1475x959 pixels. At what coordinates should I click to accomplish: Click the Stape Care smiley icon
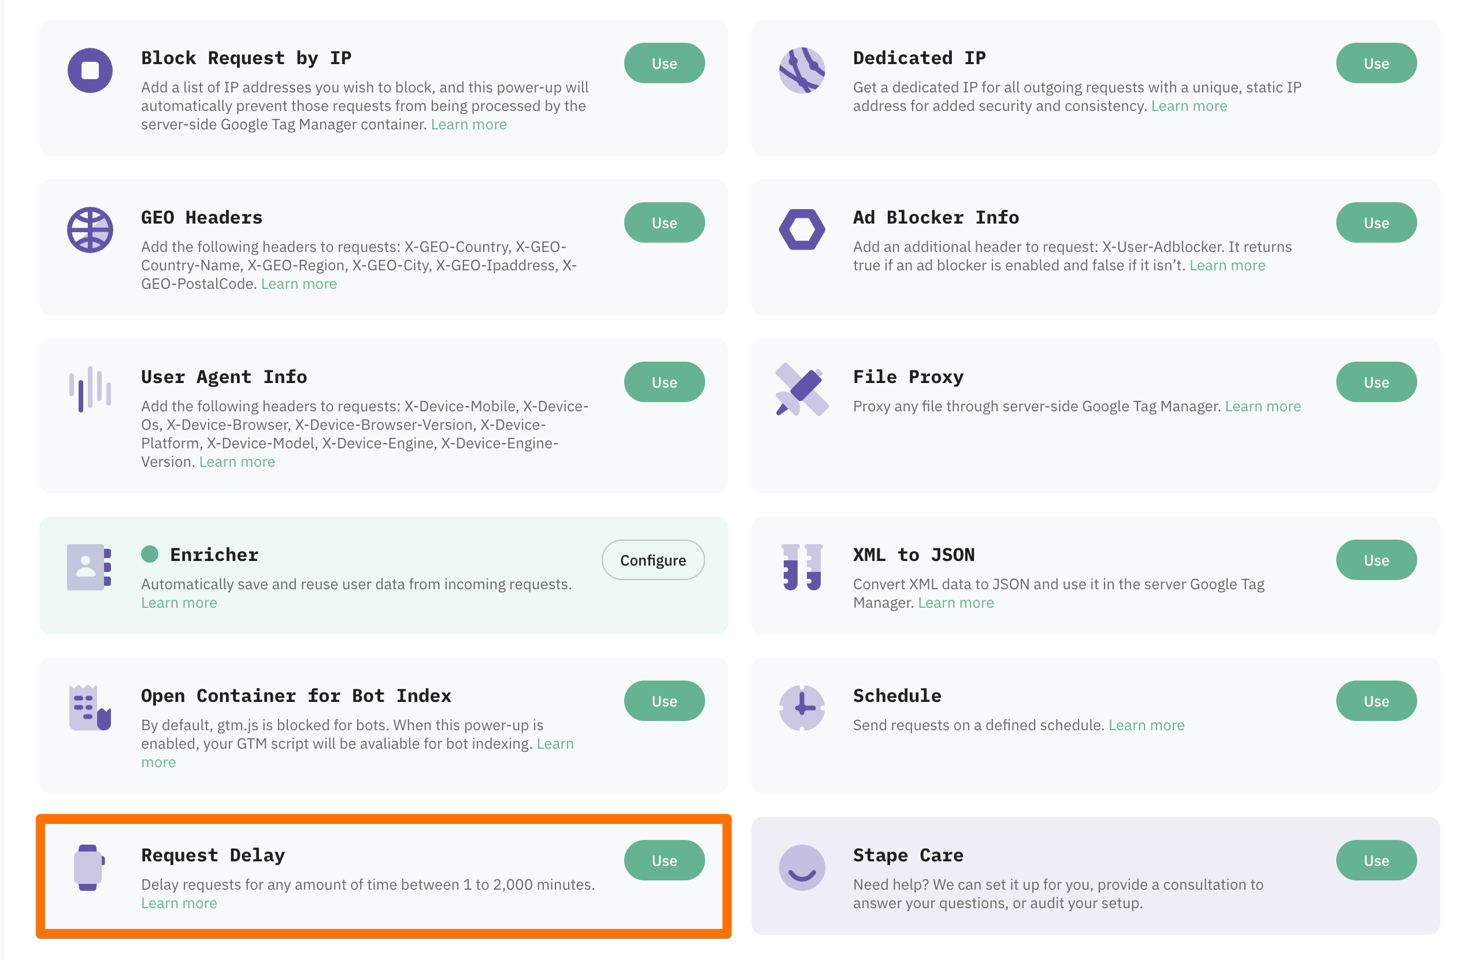tap(802, 867)
